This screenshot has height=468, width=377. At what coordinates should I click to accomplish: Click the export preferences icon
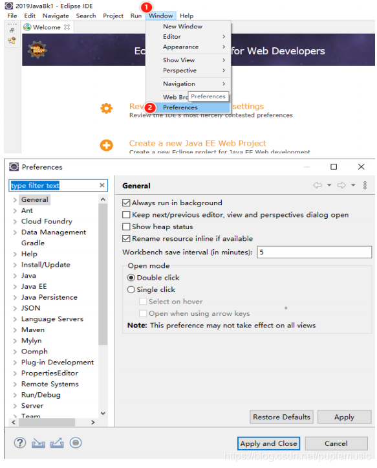click(57, 443)
